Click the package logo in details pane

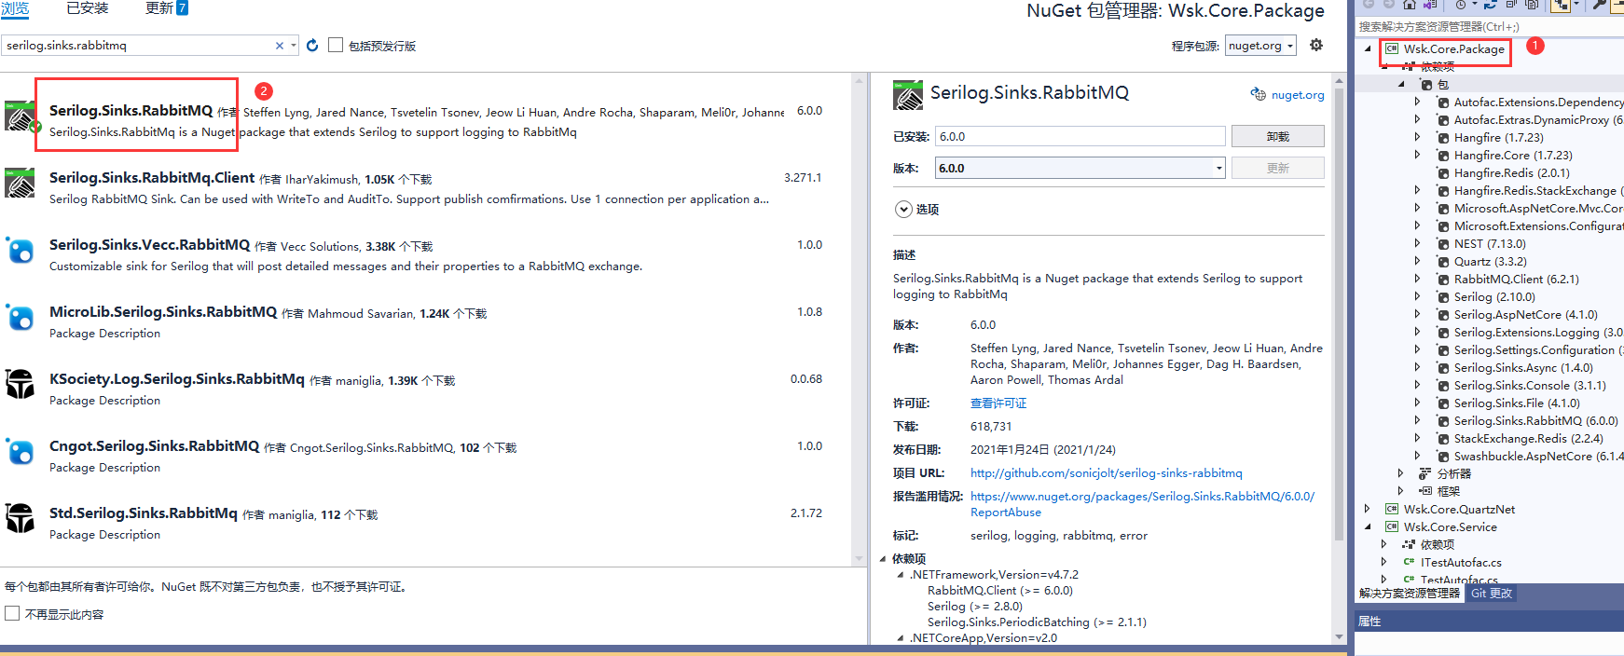tap(908, 95)
